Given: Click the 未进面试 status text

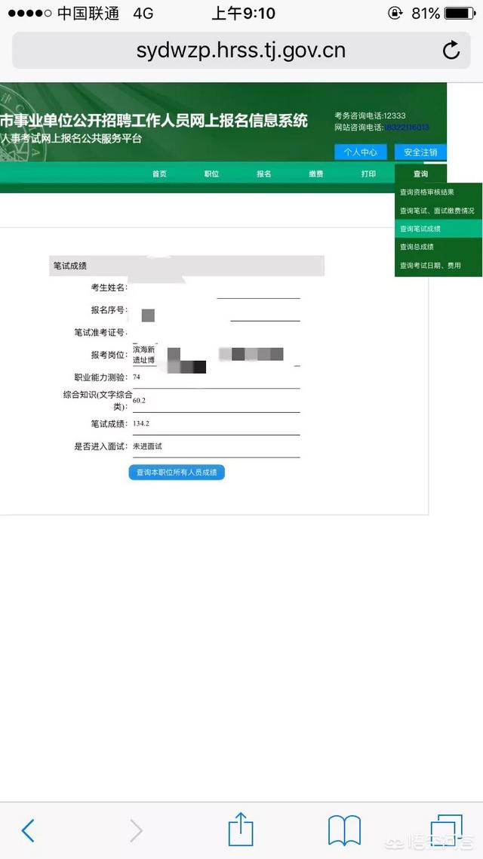Looking at the screenshot, I should click(147, 446).
